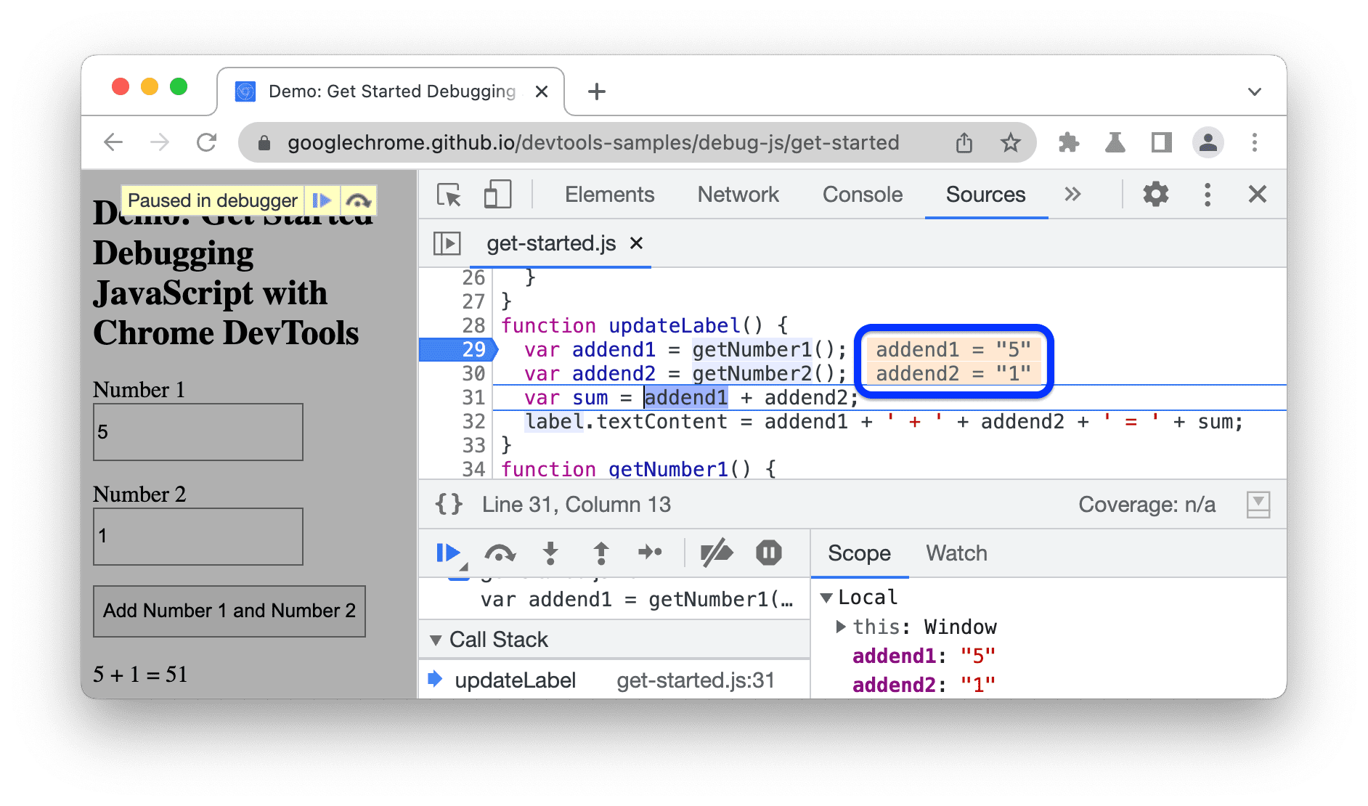1368x806 pixels.
Task: Step over next function call
Action: [502, 553]
